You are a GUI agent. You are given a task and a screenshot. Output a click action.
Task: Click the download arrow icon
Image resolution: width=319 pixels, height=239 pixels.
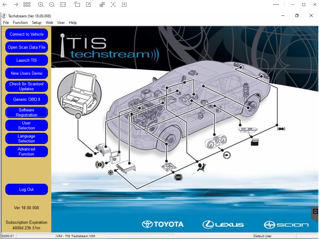124,4
